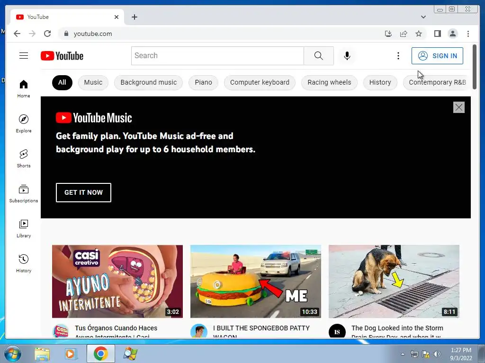This screenshot has height=363, width=485.
Task: Open the hamburger guide menu
Action: (x=24, y=56)
